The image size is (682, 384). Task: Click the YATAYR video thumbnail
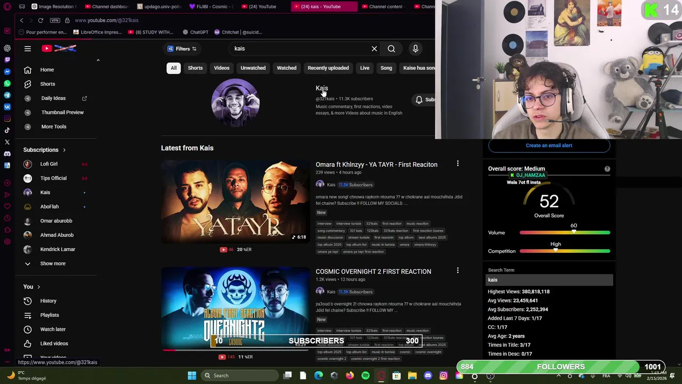pyautogui.click(x=235, y=202)
